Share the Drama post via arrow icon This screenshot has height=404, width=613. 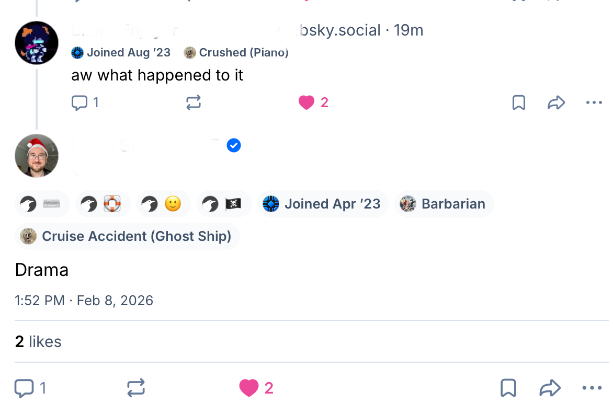click(x=550, y=388)
